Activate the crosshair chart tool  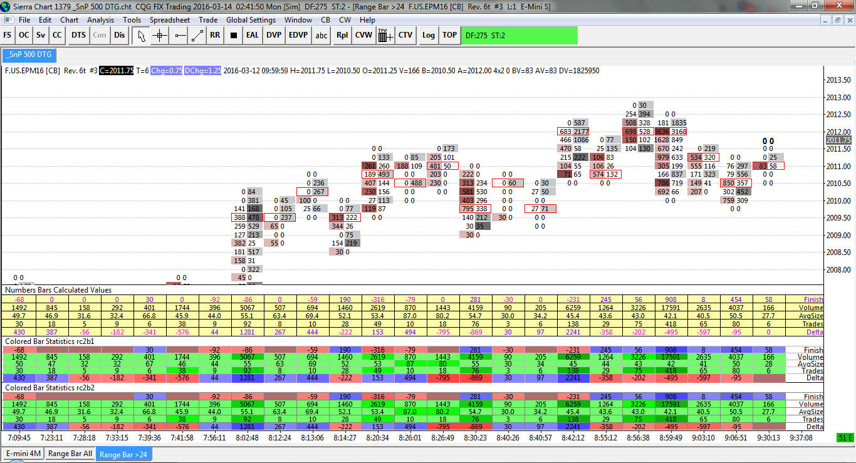[x=159, y=35]
